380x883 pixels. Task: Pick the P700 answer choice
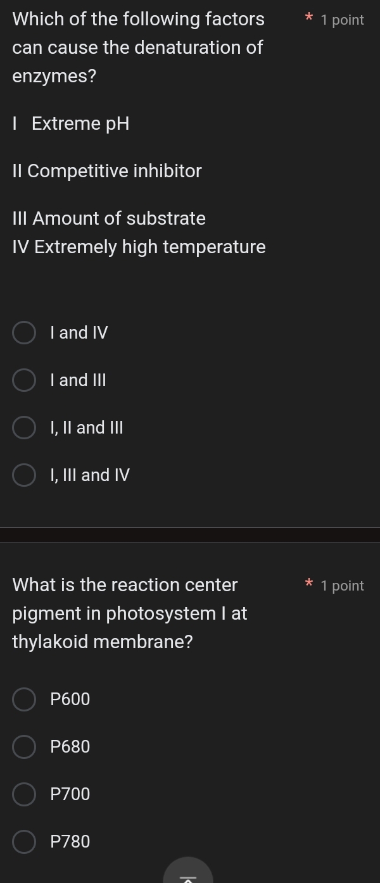(23, 794)
